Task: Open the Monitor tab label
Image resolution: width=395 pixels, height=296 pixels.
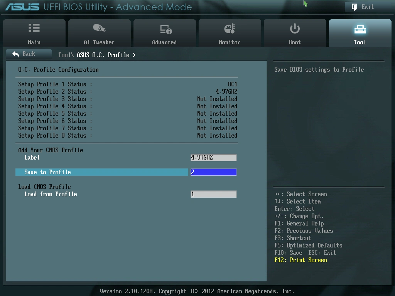Action: pyautogui.click(x=230, y=42)
